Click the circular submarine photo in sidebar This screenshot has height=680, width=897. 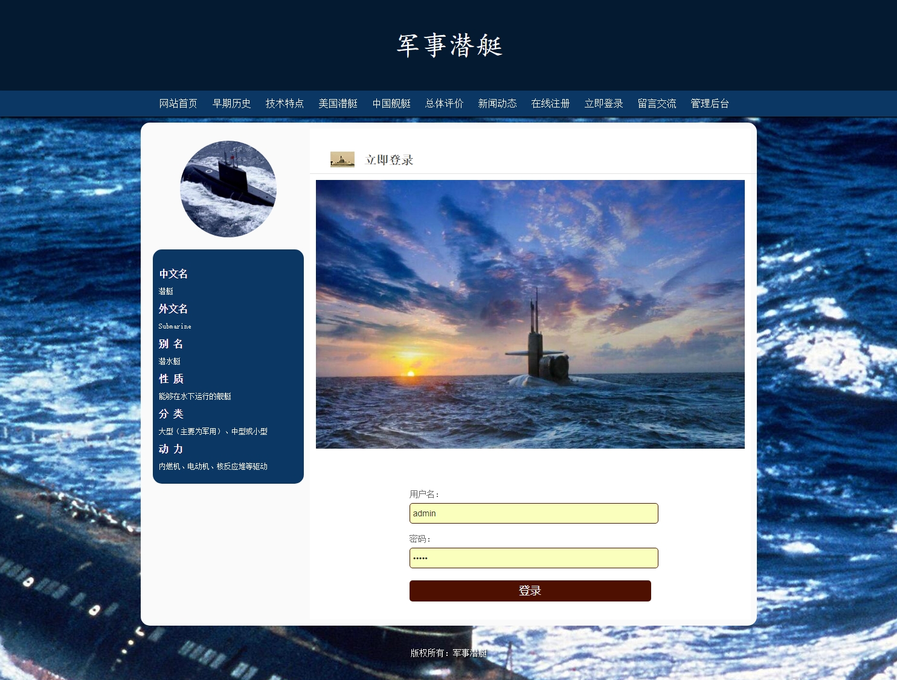[228, 189]
